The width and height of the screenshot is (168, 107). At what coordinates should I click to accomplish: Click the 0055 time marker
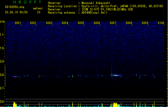[81, 23]
